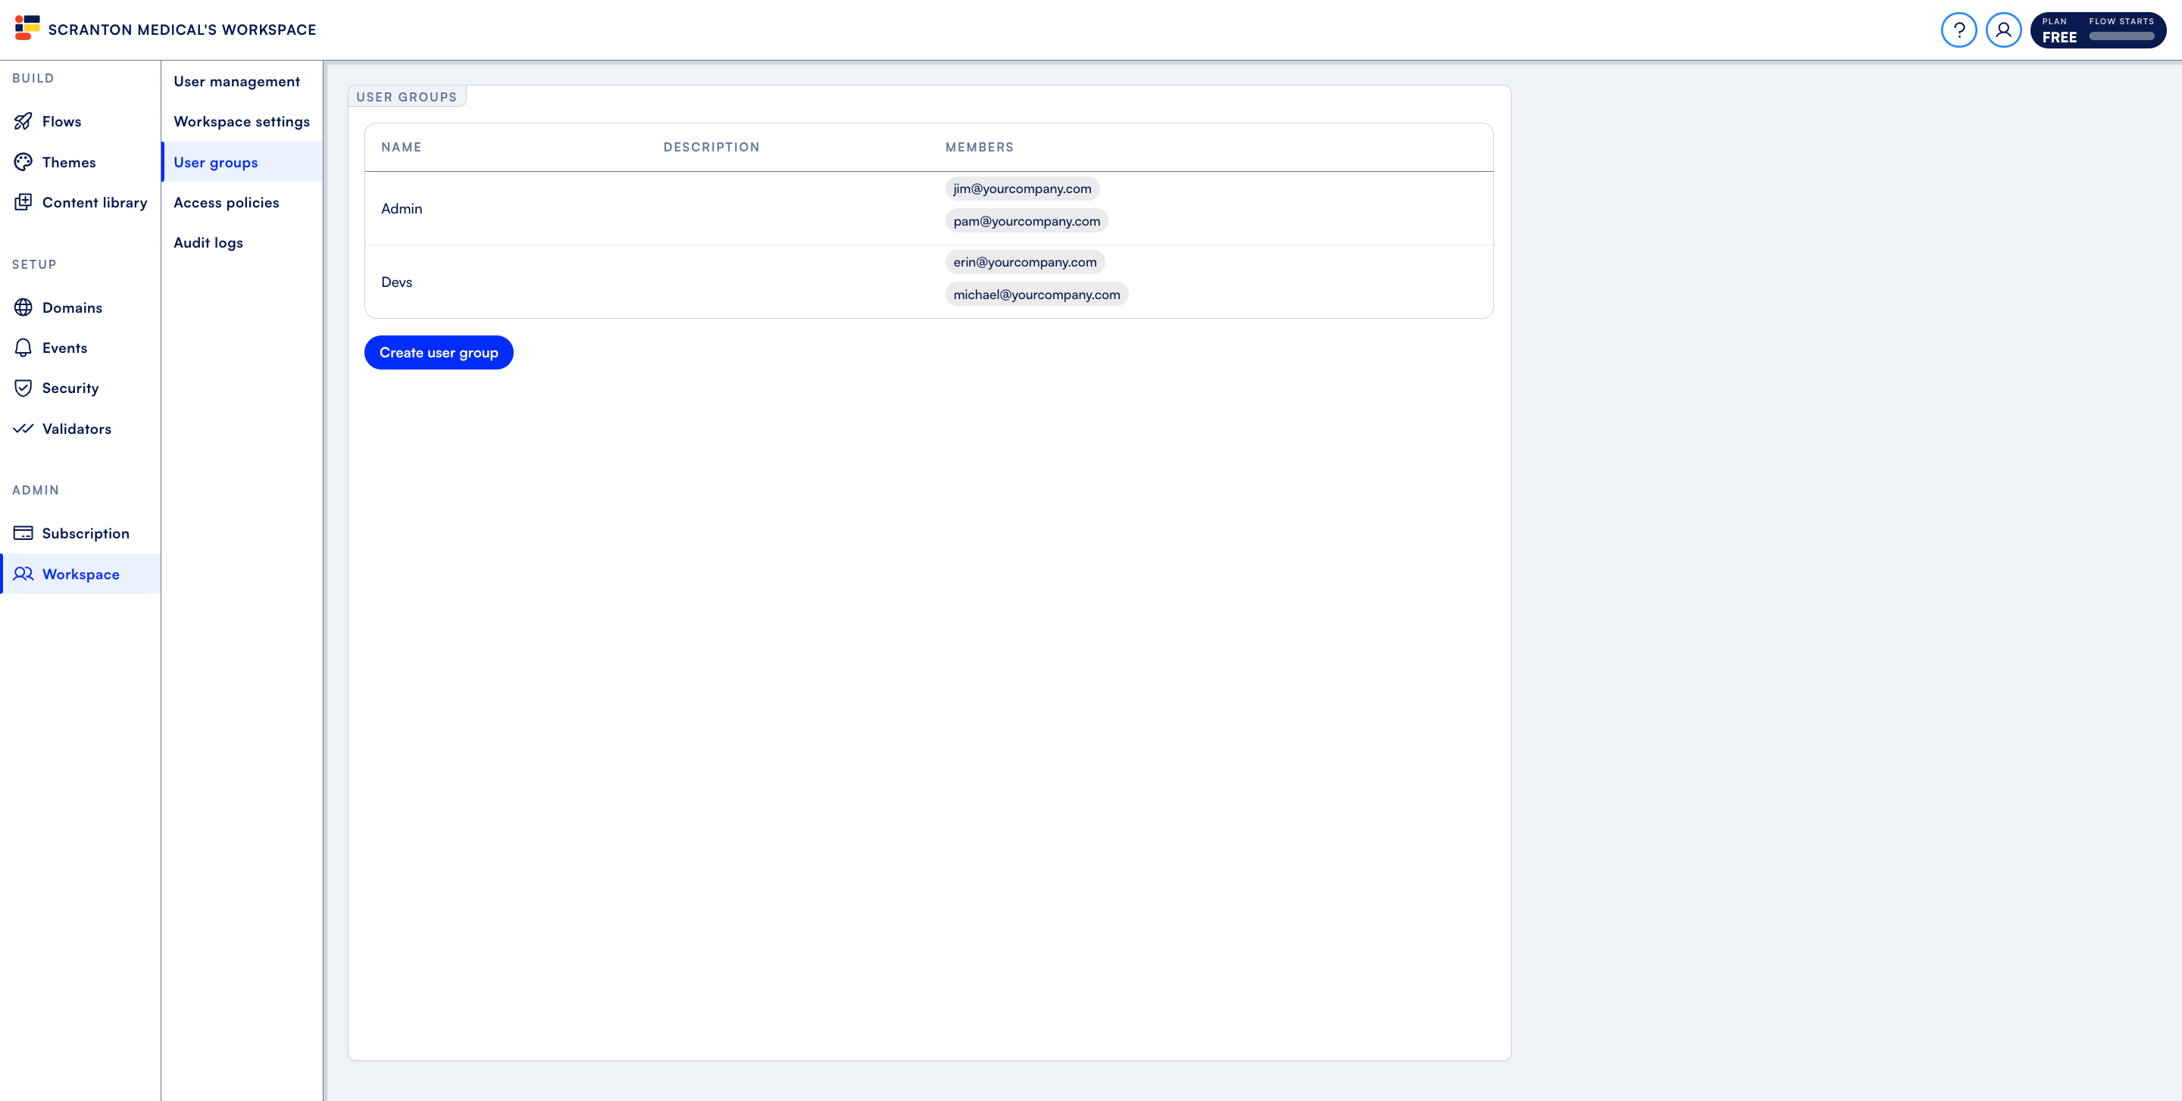The height and width of the screenshot is (1101, 2182).
Task: Click the Subscription card icon
Action: click(23, 533)
